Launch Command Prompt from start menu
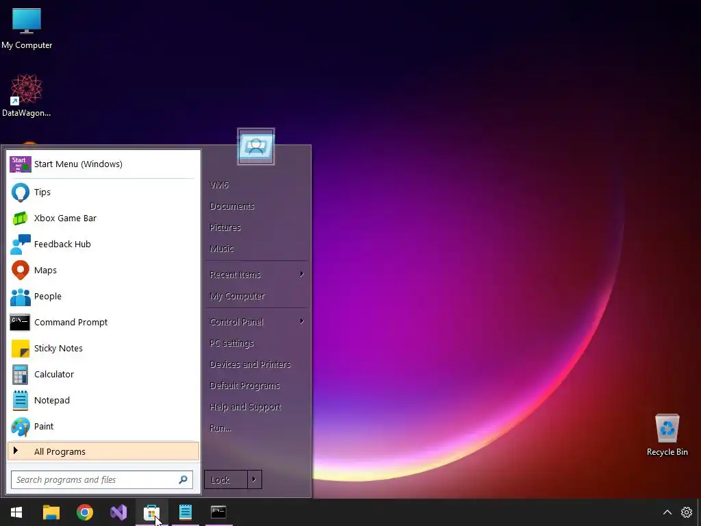 click(x=103, y=322)
